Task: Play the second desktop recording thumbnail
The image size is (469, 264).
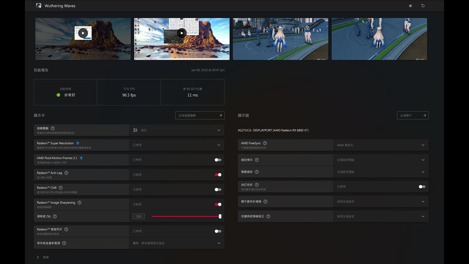Action: click(182, 33)
